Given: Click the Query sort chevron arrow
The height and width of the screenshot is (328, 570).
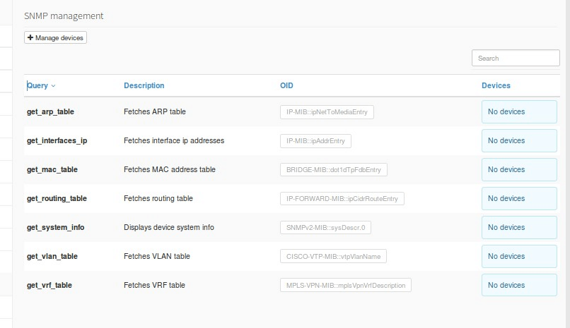Looking at the screenshot, I should pyautogui.click(x=54, y=86).
